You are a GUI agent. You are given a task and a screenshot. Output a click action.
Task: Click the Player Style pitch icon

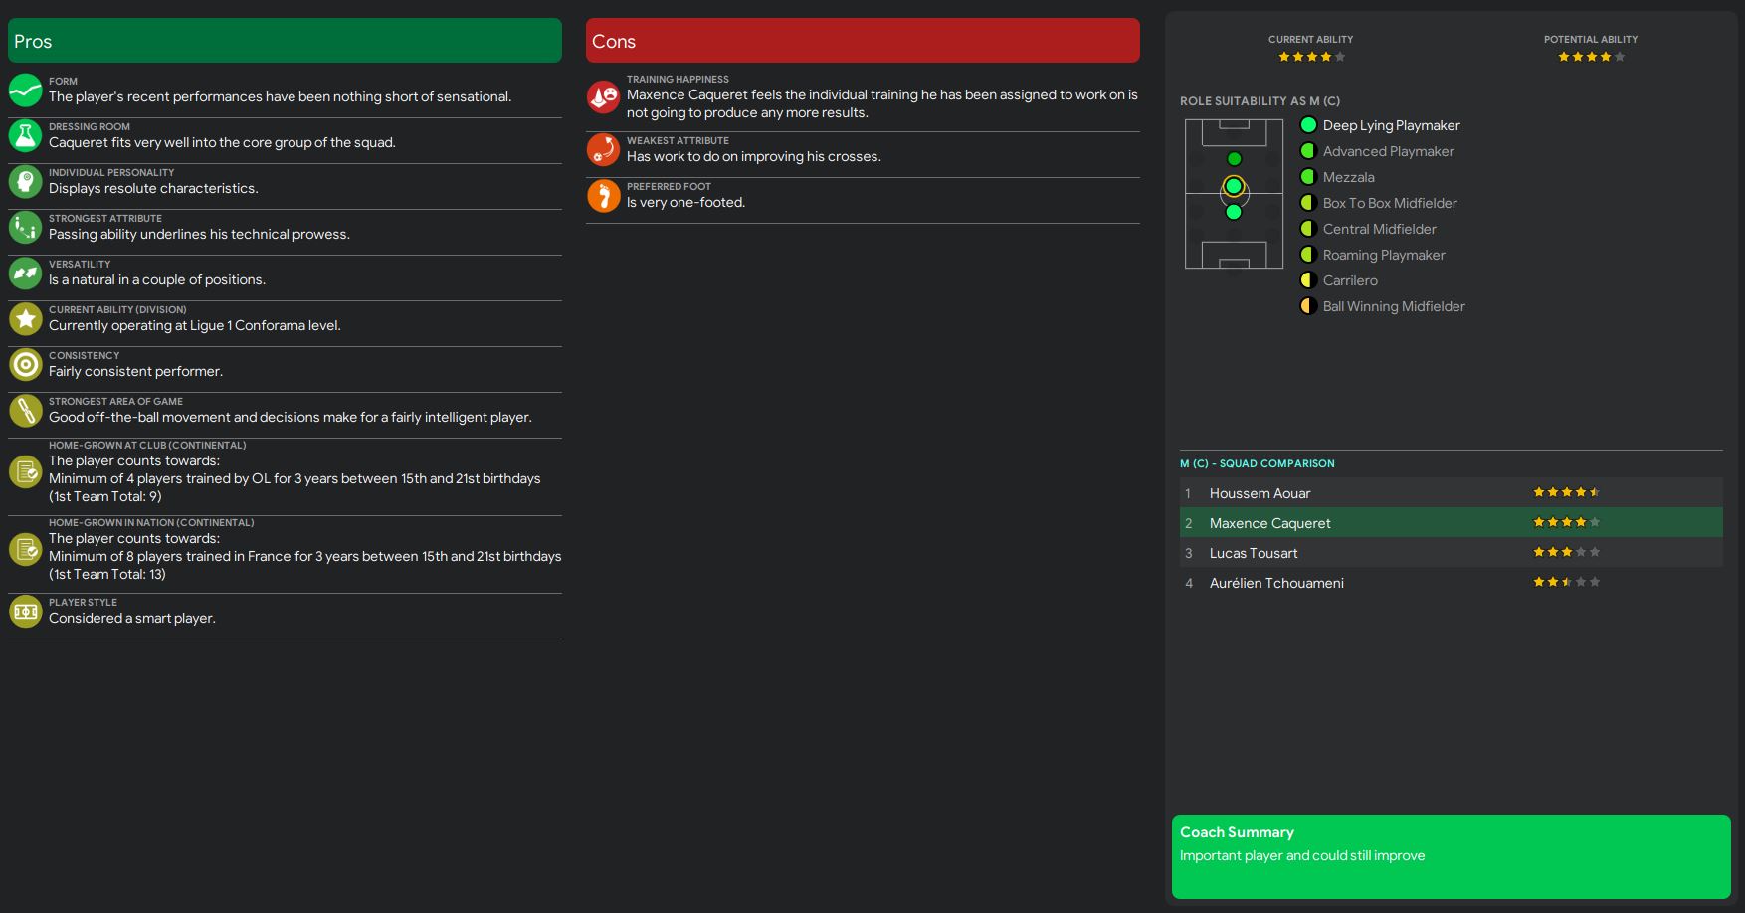[x=26, y=611]
